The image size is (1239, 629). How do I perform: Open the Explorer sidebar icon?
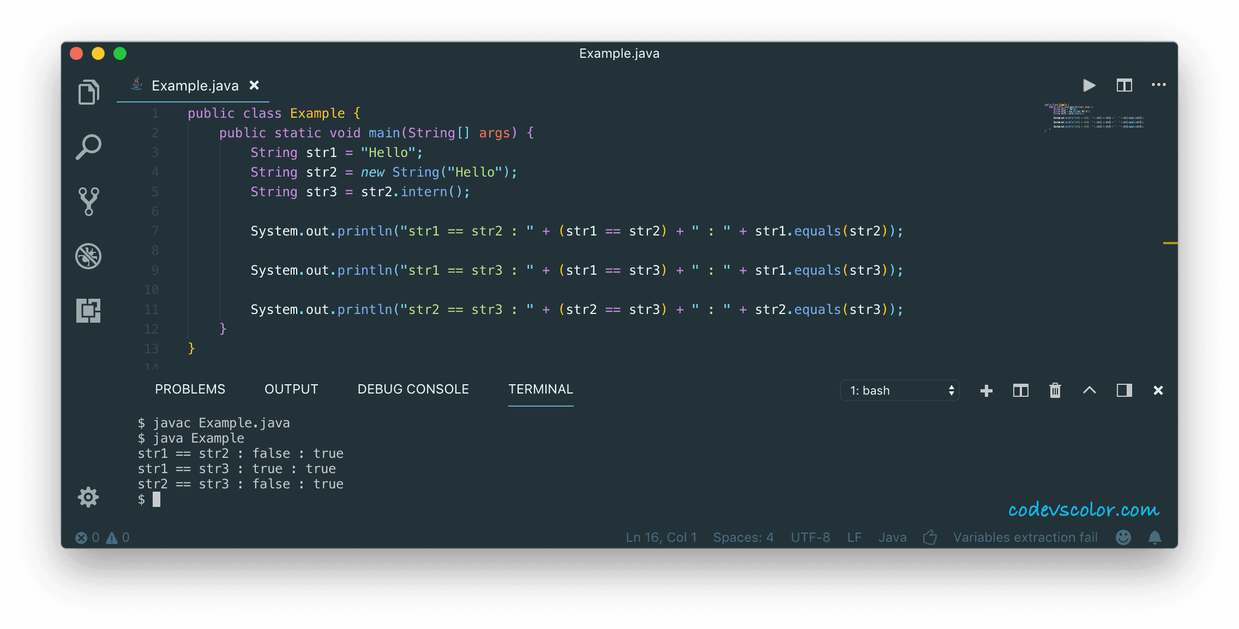[88, 92]
